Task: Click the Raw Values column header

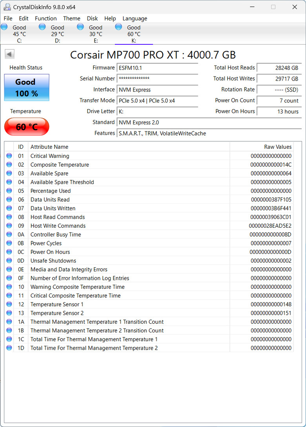Action: click(x=262, y=147)
